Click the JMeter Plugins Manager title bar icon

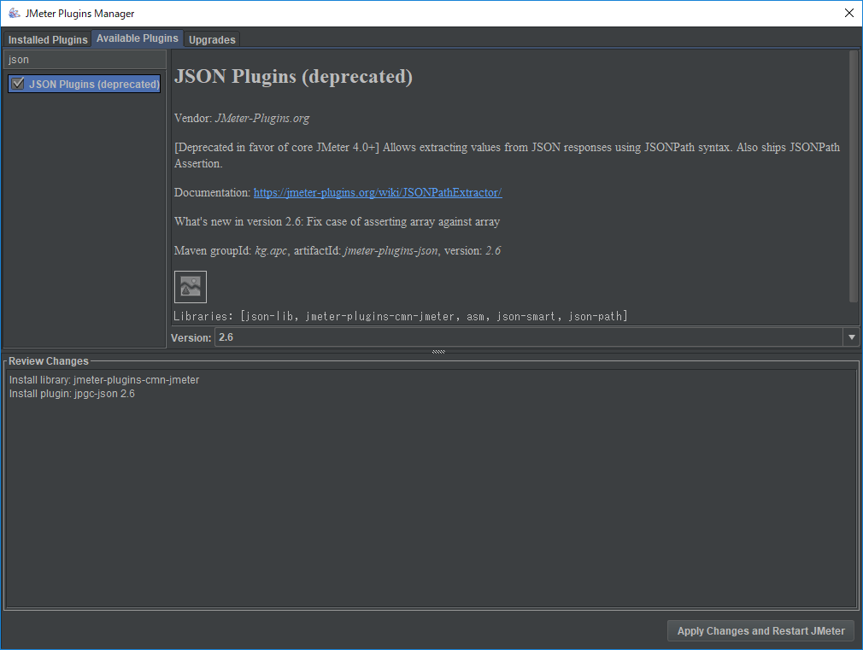pos(14,13)
